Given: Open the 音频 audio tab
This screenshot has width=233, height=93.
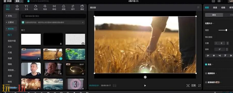Looking at the screenshot, I should coord(17,7).
